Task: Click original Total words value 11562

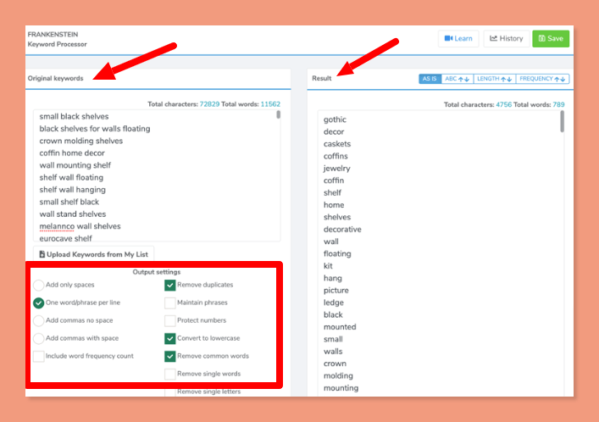Action: (270, 104)
